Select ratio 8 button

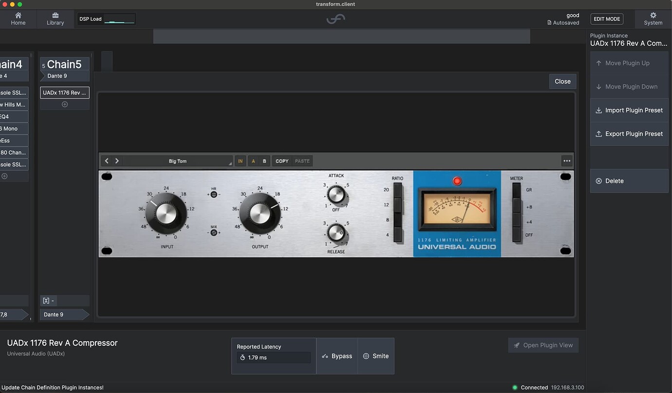(x=398, y=220)
